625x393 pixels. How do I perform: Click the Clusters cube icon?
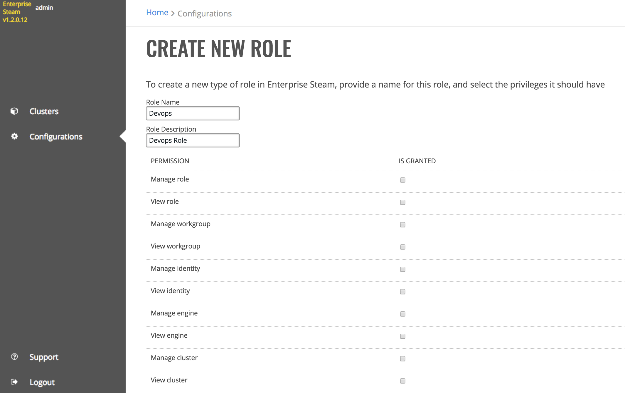14,111
